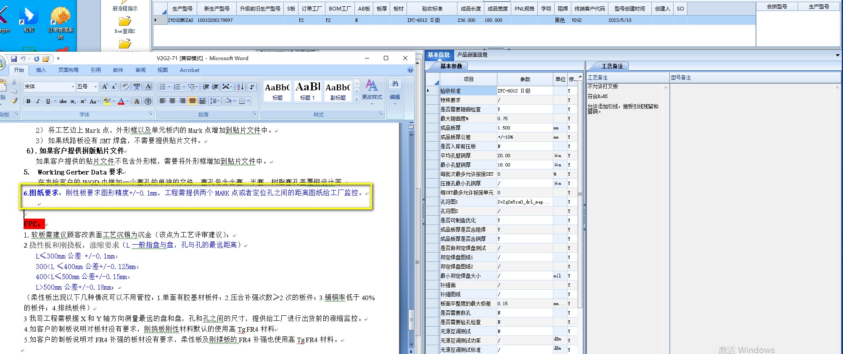843x354 pixels.
Task: Apply paragraph shading paint bucket
Action: tap(227, 101)
